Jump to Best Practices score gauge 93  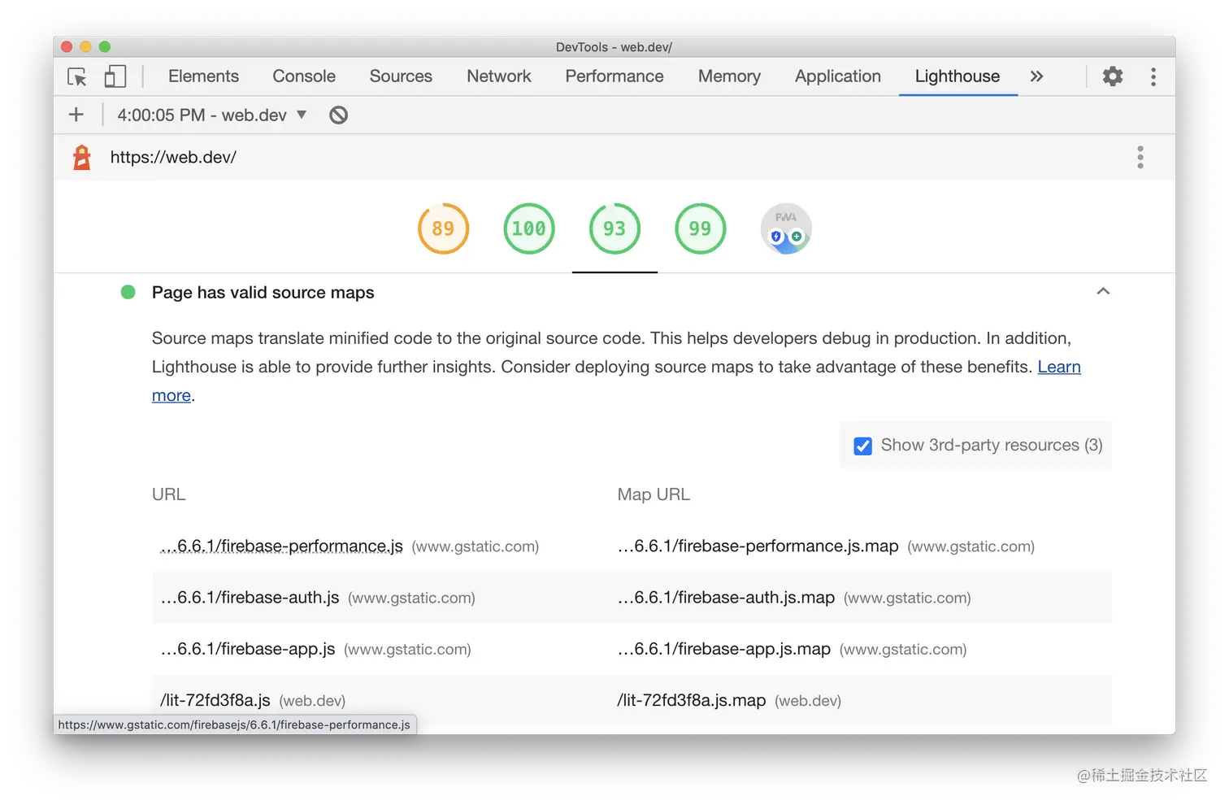click(x=614, y=228)
